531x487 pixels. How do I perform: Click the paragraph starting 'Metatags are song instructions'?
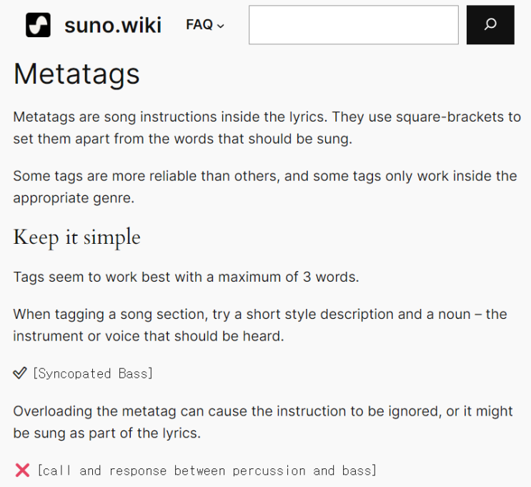267,128
